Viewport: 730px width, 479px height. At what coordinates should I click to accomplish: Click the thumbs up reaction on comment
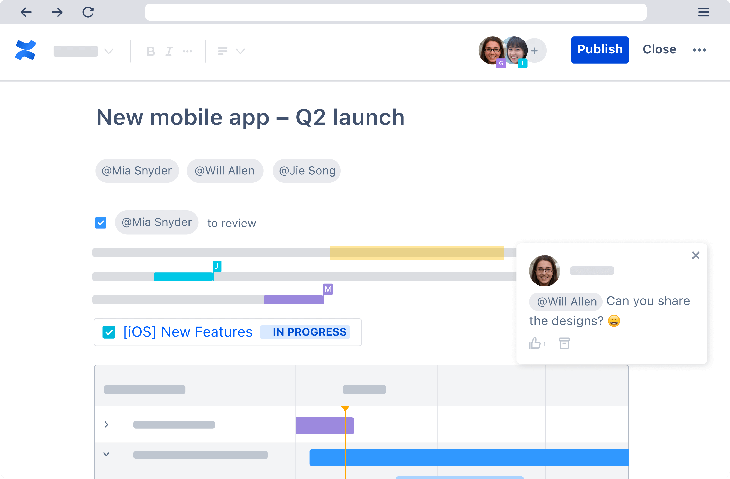coord(535,342)
